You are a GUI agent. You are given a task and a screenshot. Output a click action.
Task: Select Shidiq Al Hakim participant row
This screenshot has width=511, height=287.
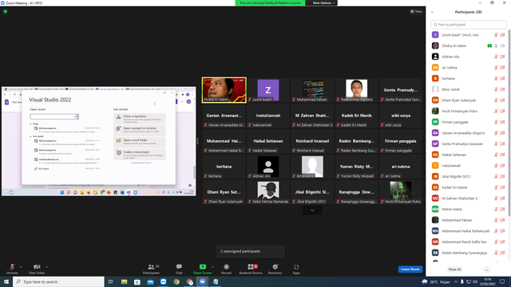click(x=469, y=46)
